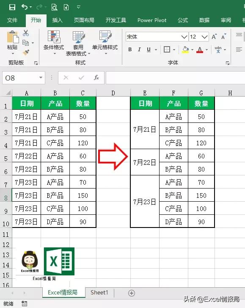Click the Decrease Font Size icon

tap(223, 36)
